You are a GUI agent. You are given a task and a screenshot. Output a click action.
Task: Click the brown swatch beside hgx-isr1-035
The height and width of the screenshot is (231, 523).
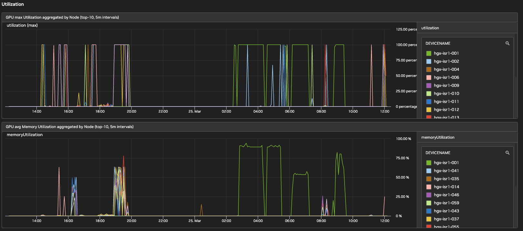429,179
